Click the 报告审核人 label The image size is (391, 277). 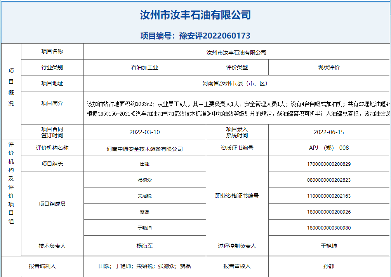tap(237, 266)
